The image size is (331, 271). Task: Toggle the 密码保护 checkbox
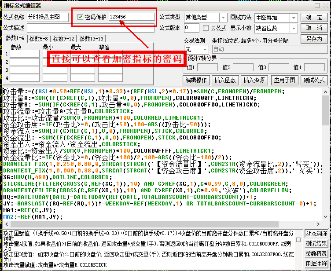click(80, 17)
